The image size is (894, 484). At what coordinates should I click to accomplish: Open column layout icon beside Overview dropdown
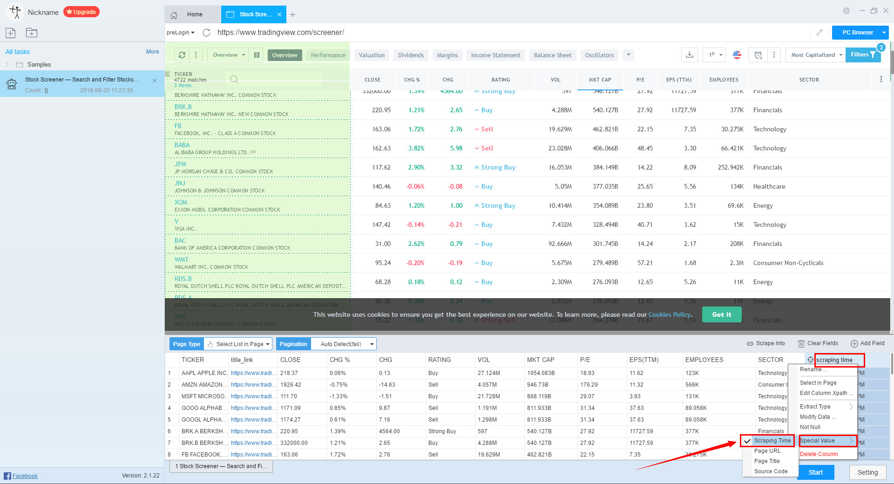256,55
